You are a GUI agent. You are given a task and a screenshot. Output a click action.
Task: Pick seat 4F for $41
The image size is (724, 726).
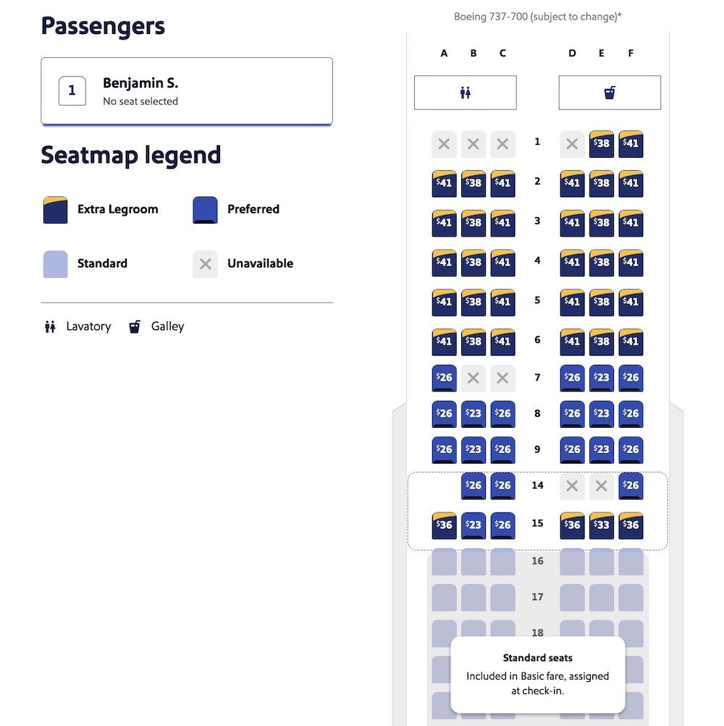tap(631, 262)
